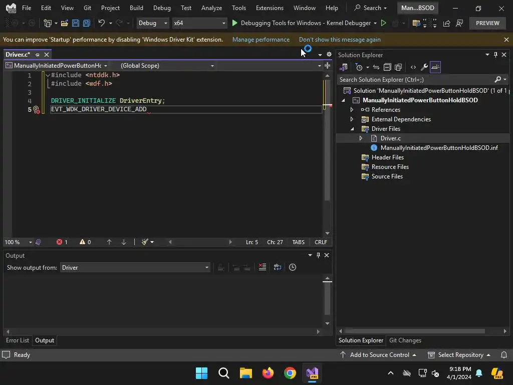Click the CRLF line ending indicator
Screen dimensions: 513x385
click(321, 242)
